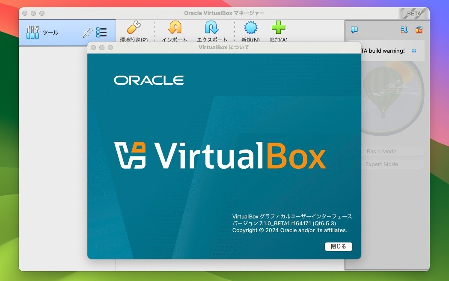Add an existing VM using the green 追加 icon
Viewport: 449px width, 281px height.
click(278, 29)
